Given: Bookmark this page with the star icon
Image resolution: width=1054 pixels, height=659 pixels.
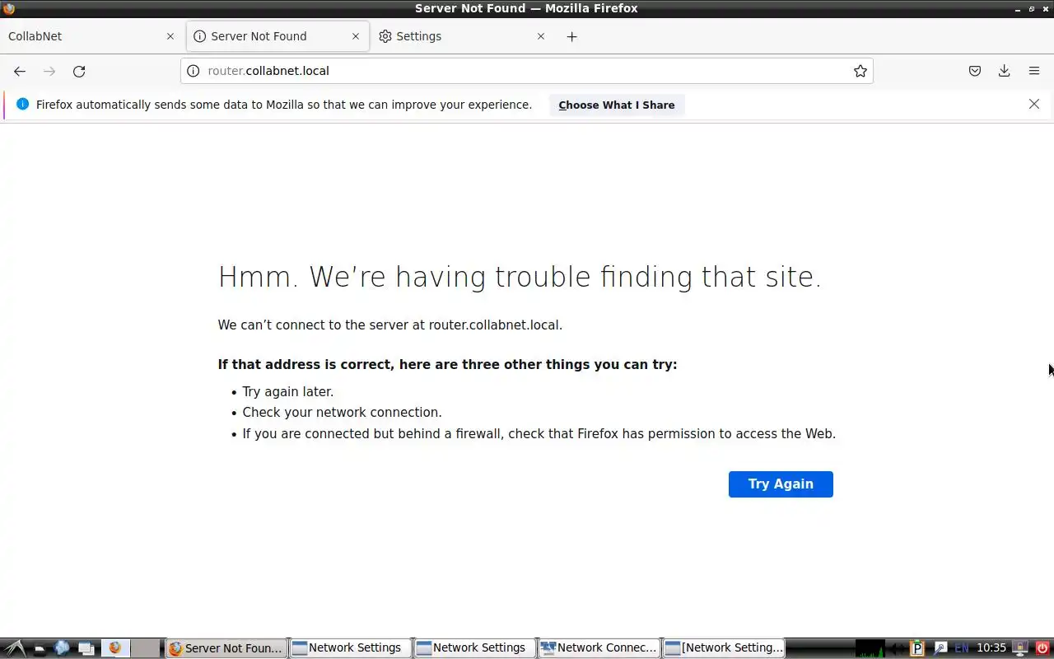Looking at the screenshot, I should (x=860, y=71).
